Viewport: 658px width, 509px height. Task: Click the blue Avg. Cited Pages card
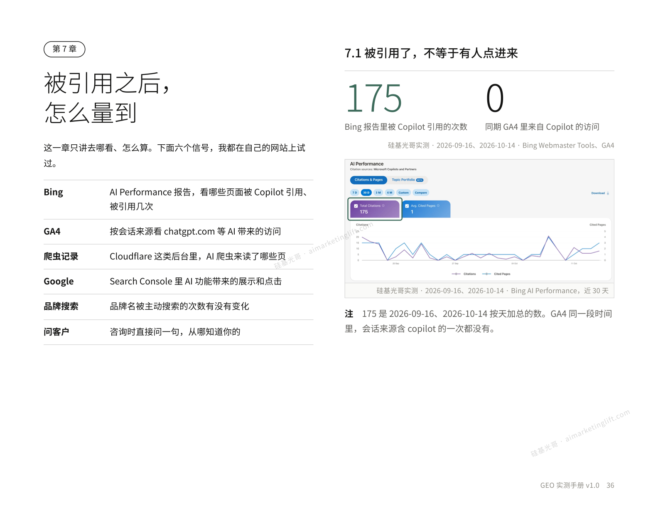coord(427,209)
